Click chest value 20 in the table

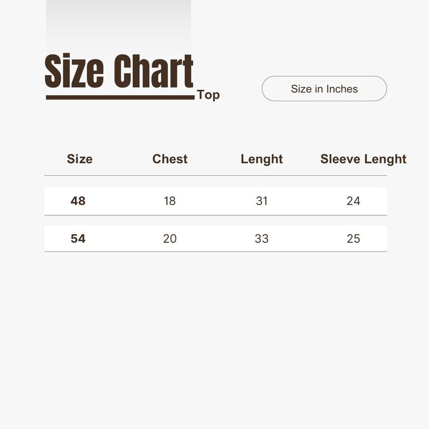(170, 238)
